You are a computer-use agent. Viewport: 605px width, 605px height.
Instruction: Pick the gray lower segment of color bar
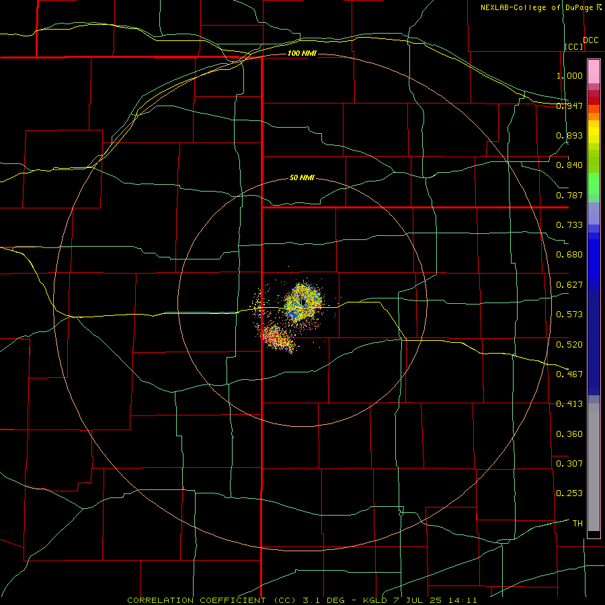coord(594,467)
